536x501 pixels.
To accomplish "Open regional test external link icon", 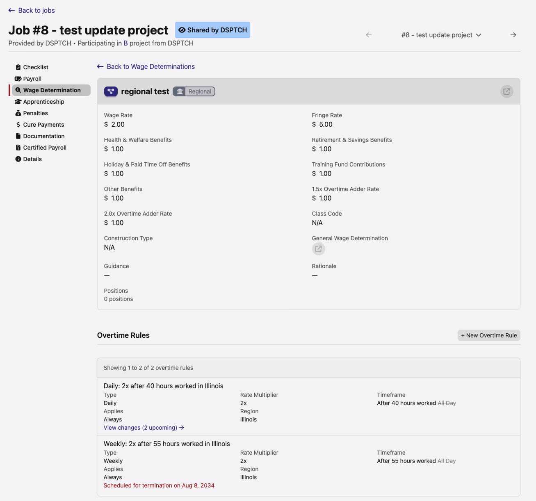I will pyautogui.click(x=507, y=91).
